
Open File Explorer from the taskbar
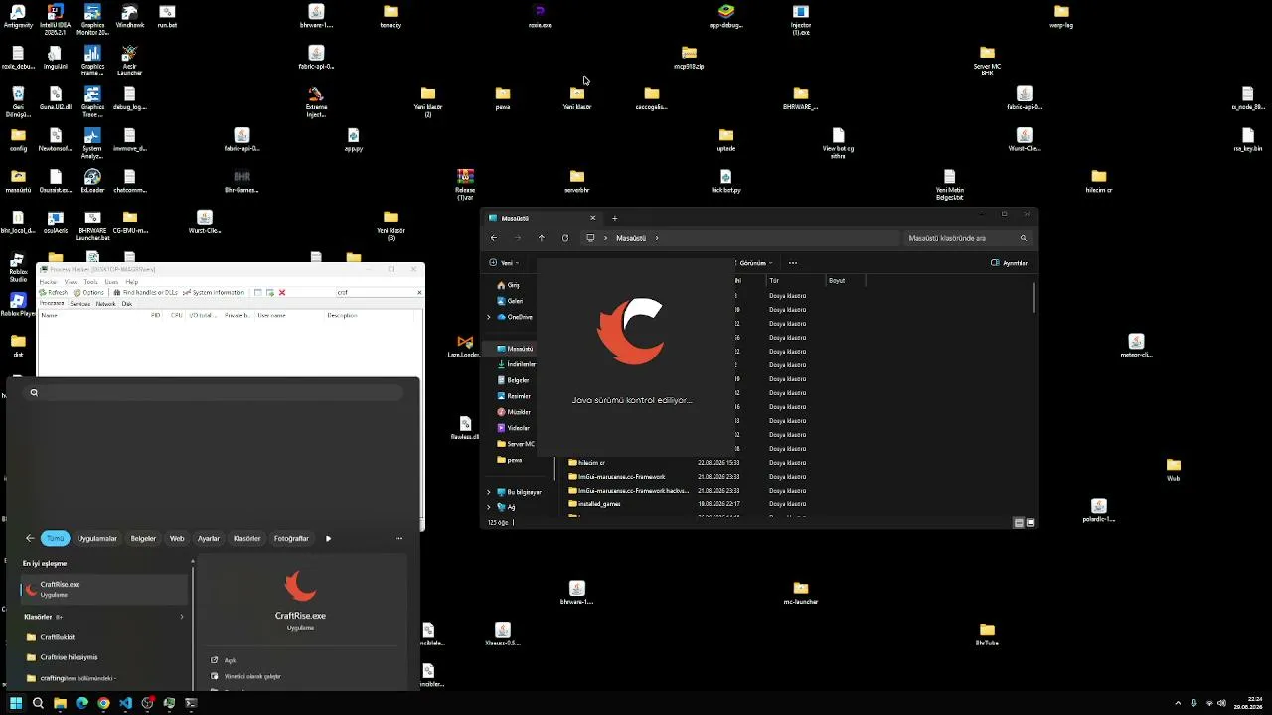[x=60, y=703]
